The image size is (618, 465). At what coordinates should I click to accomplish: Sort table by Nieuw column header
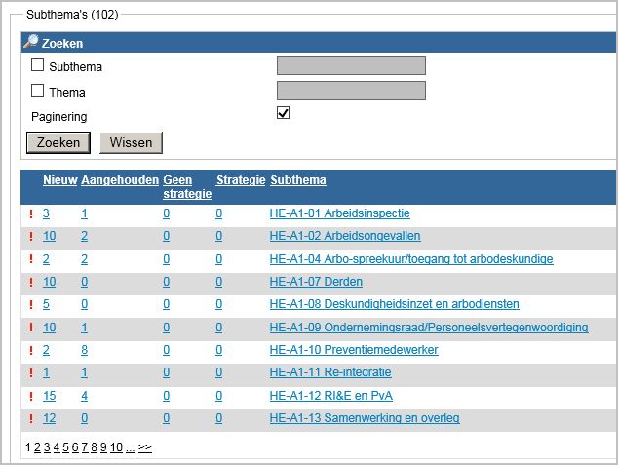click(59, 180)
